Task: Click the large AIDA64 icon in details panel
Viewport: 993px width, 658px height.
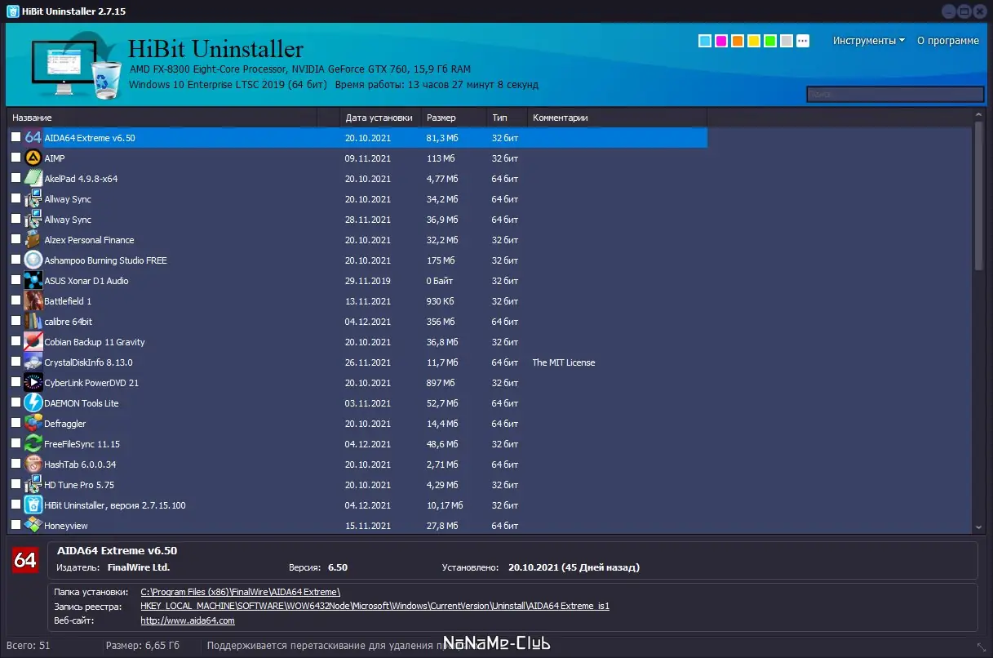Action: coord(25,560)
